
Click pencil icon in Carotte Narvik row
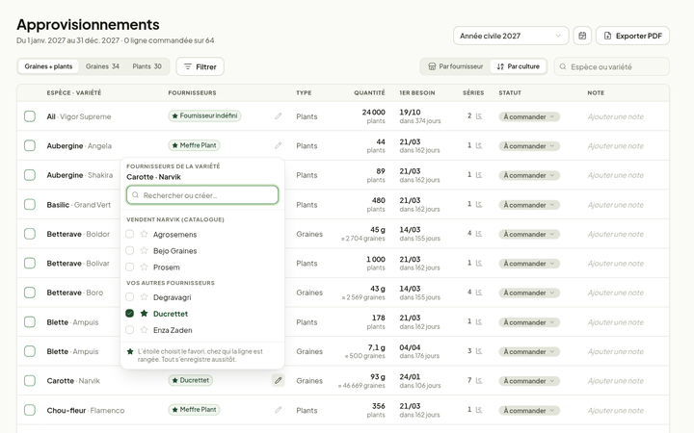coord(278,380)
